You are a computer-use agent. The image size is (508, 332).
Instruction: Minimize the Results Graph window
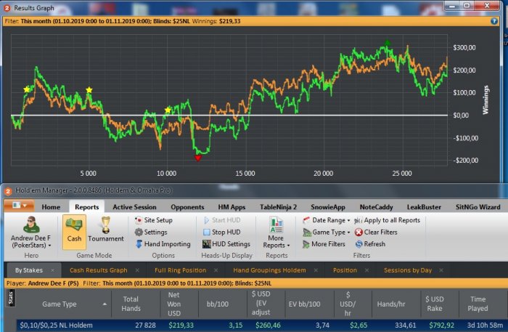452,5
